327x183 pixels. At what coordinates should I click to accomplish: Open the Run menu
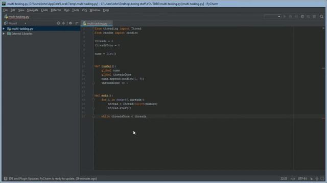click(x=67, y=10)
